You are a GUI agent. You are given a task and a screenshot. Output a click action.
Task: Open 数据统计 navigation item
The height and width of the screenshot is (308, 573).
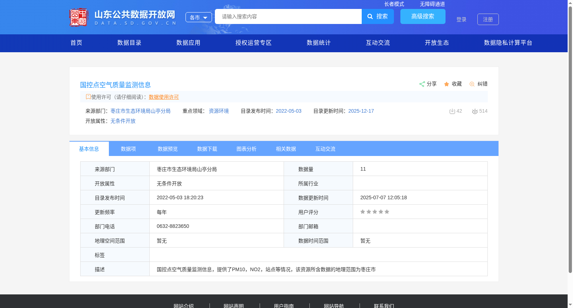(319, 43)
